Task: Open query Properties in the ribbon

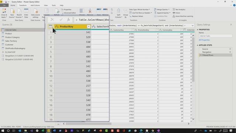Action: [x=66, y=10]
